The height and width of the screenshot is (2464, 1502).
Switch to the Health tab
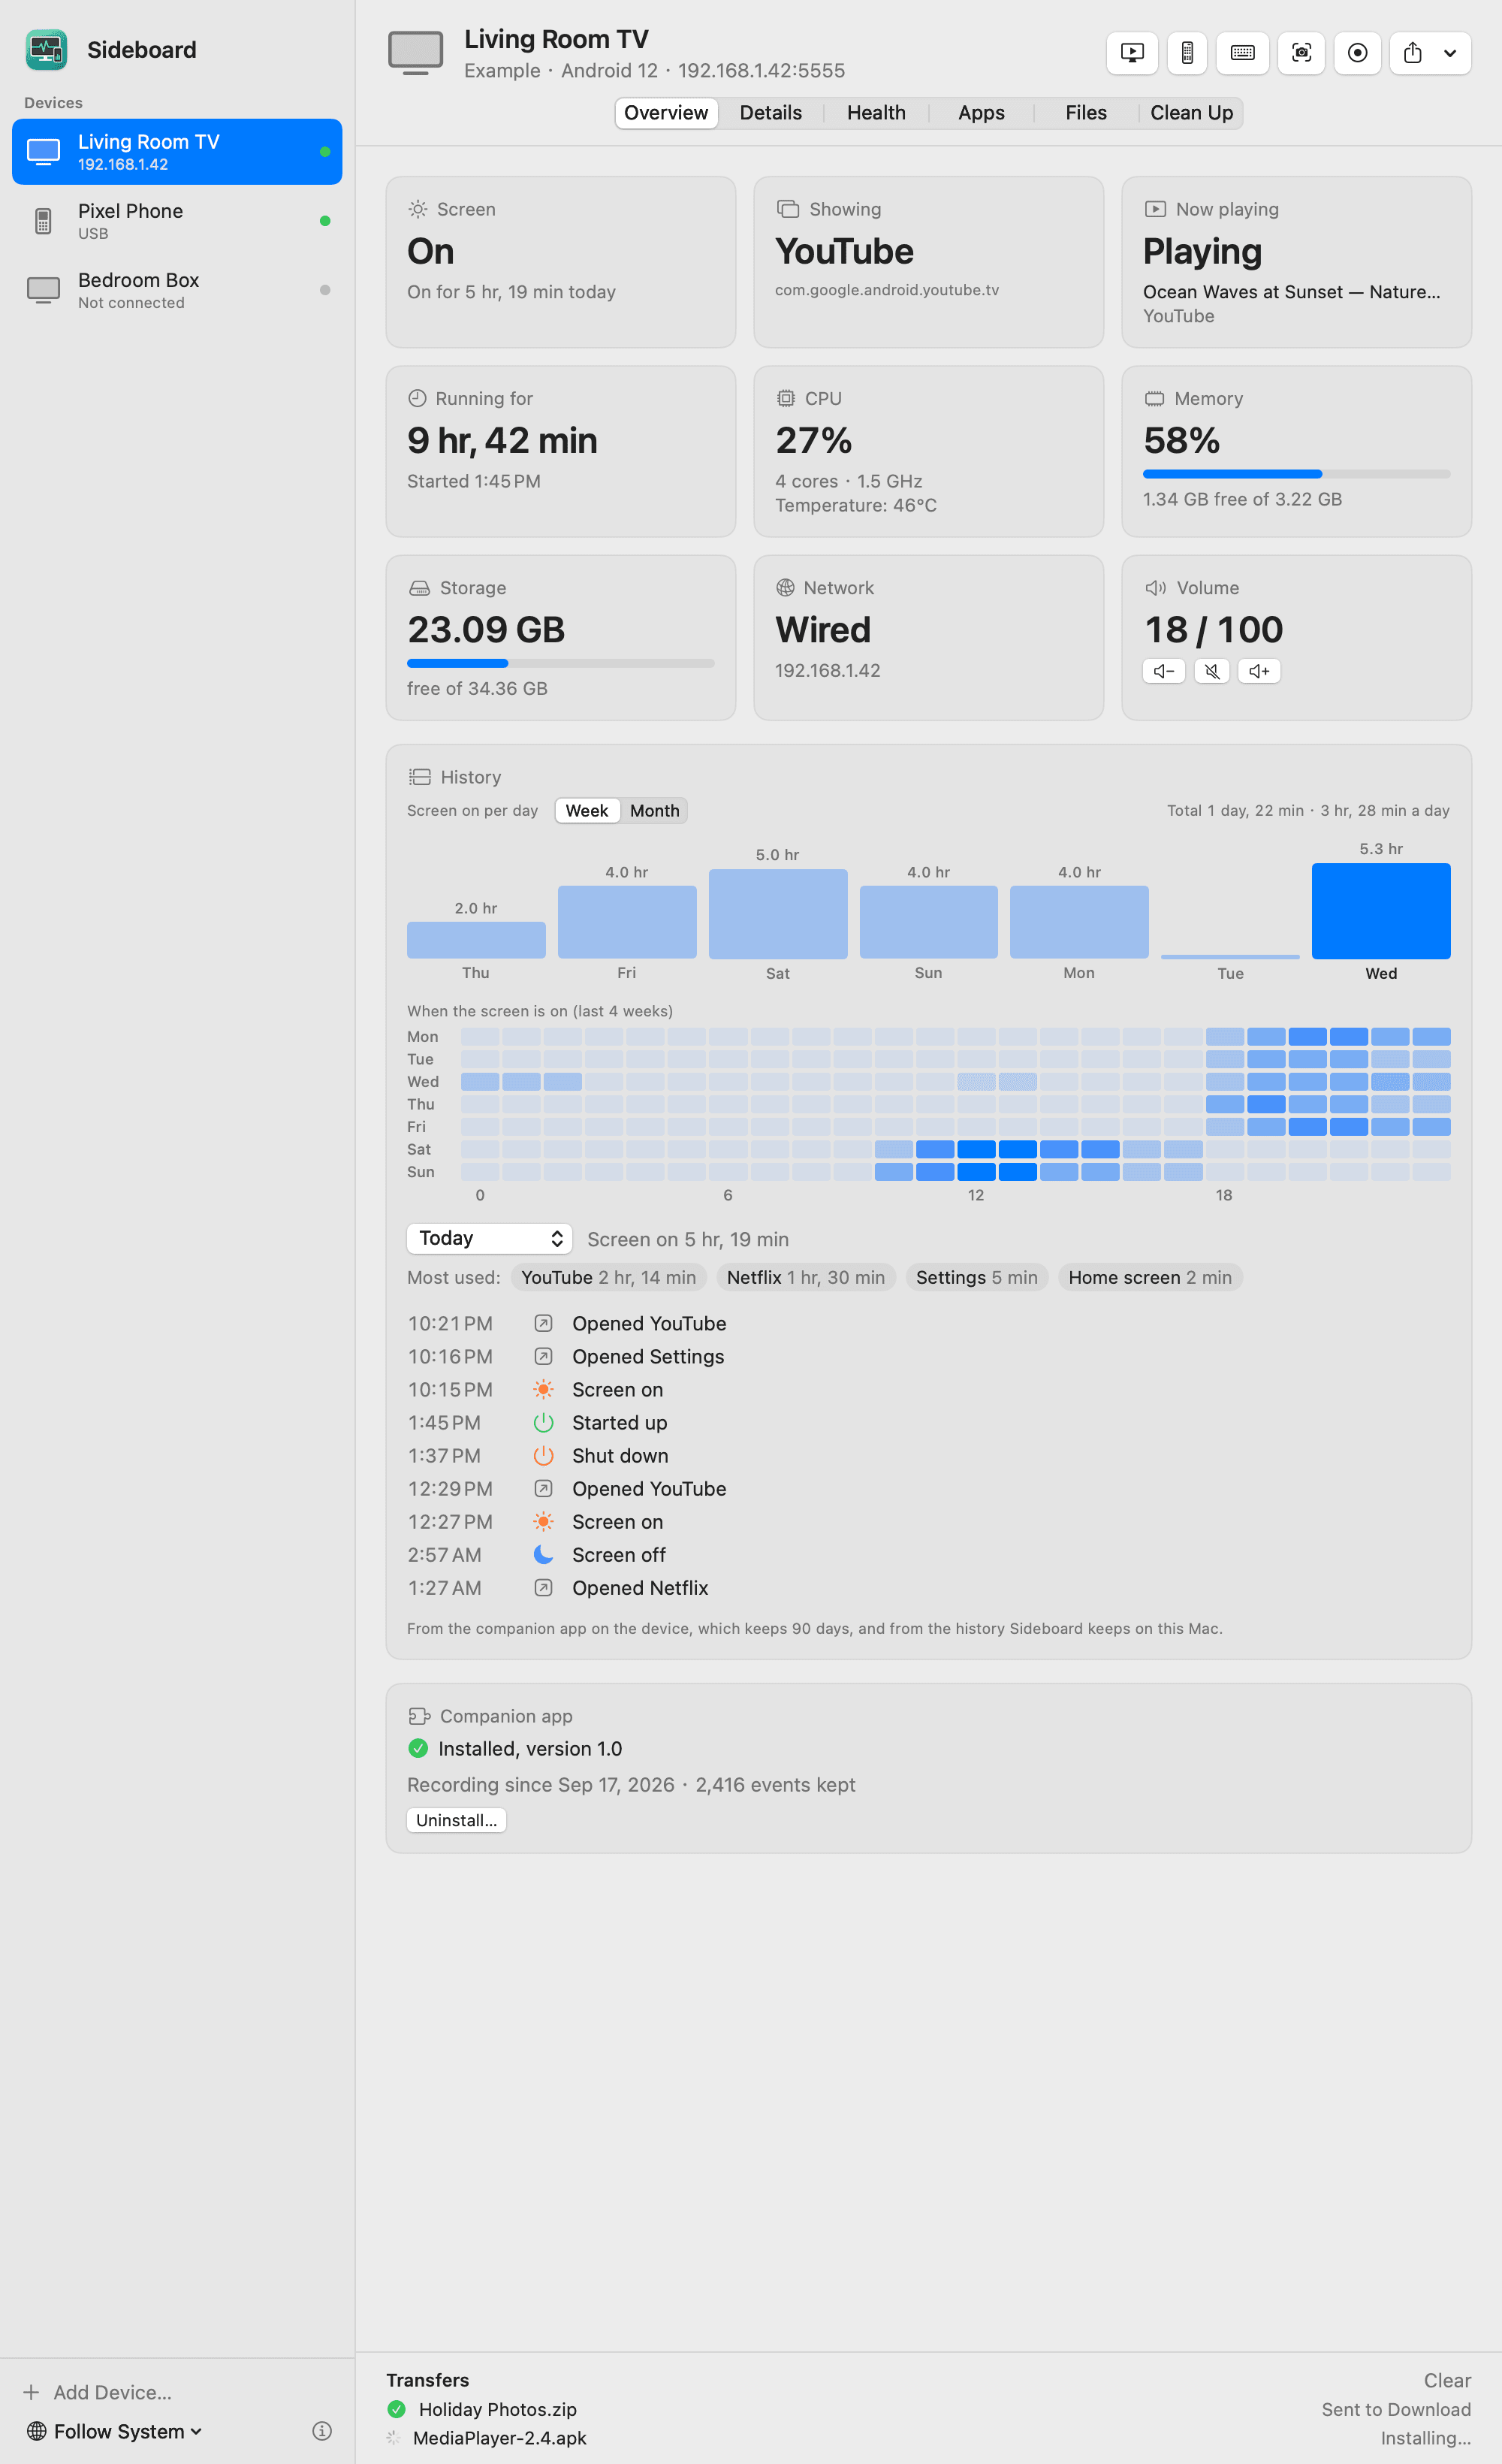click(x=876, y=113)
